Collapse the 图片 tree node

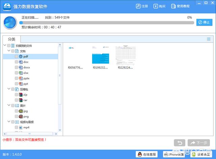[9, 105]
